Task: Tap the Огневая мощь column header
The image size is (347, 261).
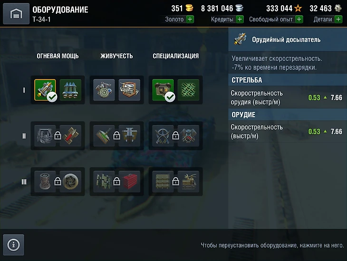Action: point(58,56)
